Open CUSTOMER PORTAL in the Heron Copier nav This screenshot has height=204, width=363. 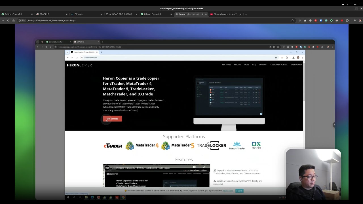click(x=279, y=65)
